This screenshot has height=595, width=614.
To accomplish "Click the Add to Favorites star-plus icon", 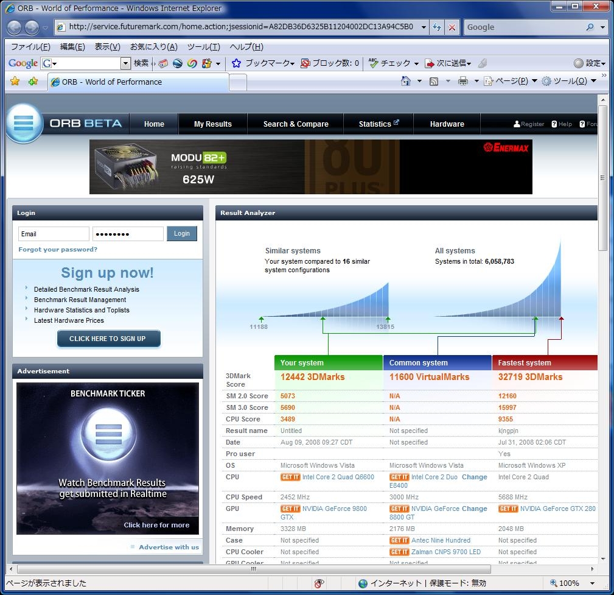I will [33, 81].
